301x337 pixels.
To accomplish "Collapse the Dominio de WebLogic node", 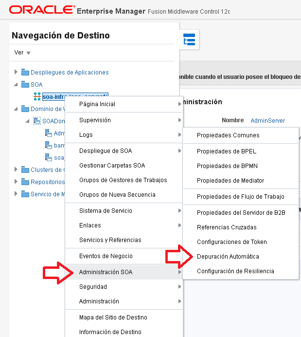I will [16, 109].
